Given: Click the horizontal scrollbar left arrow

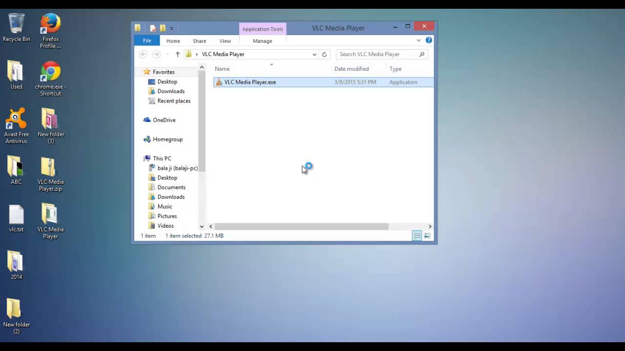Looking at the screenshot, I should 211,226.
